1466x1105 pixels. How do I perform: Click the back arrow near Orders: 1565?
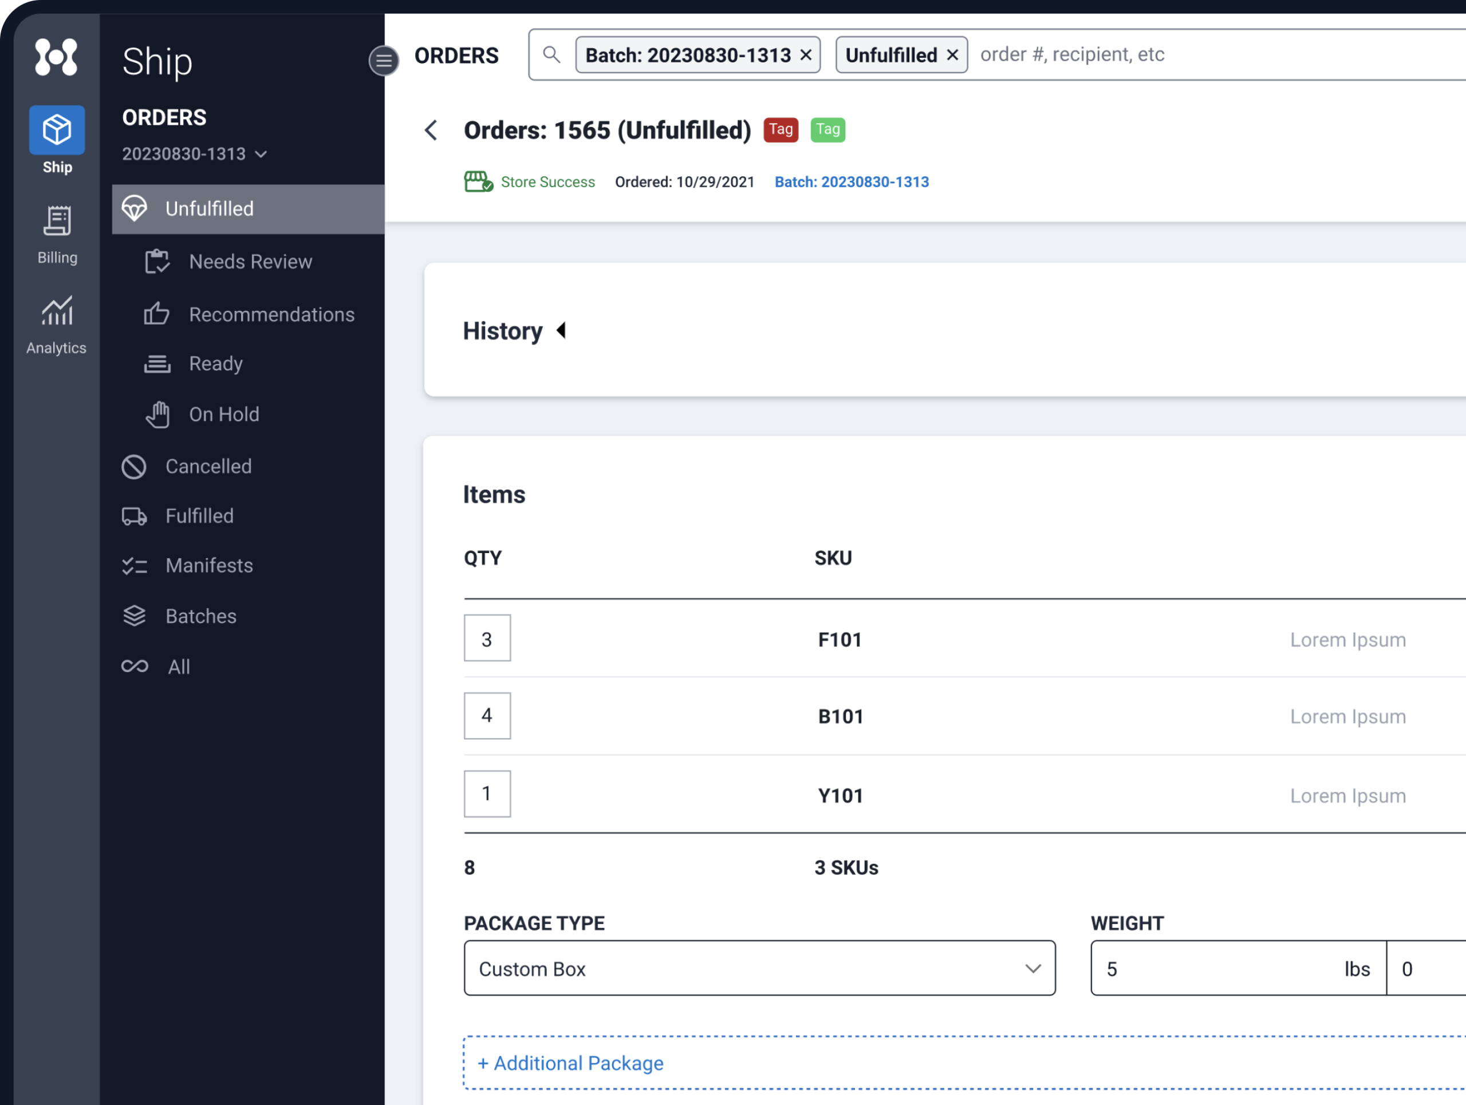(x=431, y=130)
